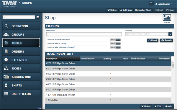Expand the Category dropdown arrow
Screen dimensions: 177x110
click(x=170, y=34)
